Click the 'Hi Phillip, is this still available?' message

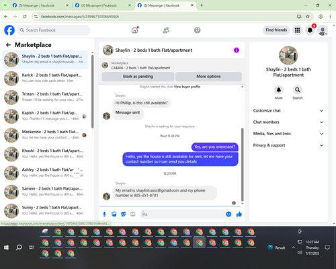click(141, 103)
